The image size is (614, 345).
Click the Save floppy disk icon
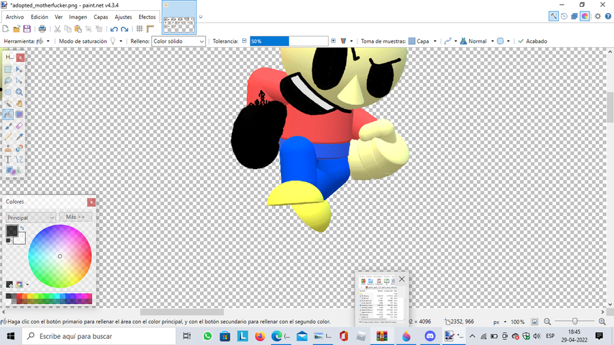[27, 29]
